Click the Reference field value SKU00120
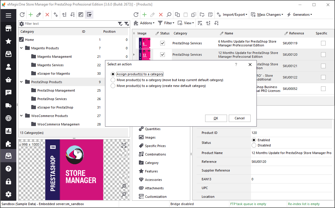The height and width of the screenshot is (208, 335). [259, 162]
